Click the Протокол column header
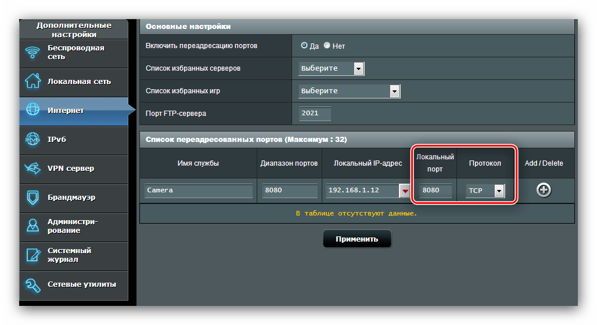 (x=485, y=163)
